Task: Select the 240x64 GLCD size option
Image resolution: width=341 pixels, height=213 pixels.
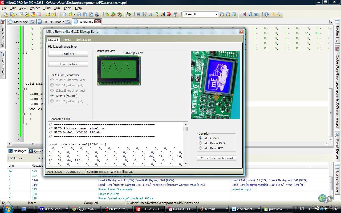Action: point(52,85)
